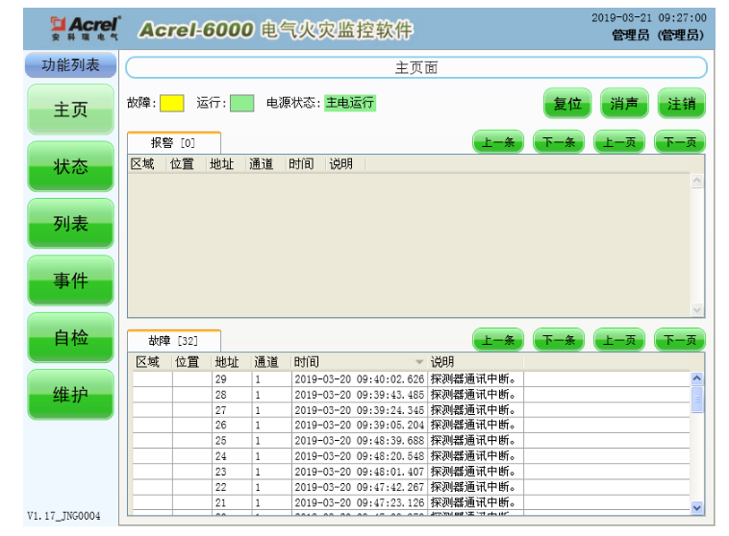Click fault list scroll down arrow
The height and width of the screenshot is (536, 729).
pyautogui.click(x=697, y=508)
